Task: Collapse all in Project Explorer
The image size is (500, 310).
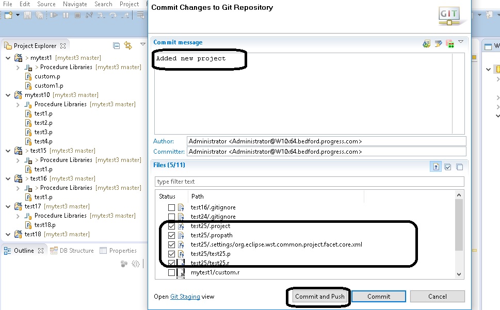Action: click(x=117, y=46)
